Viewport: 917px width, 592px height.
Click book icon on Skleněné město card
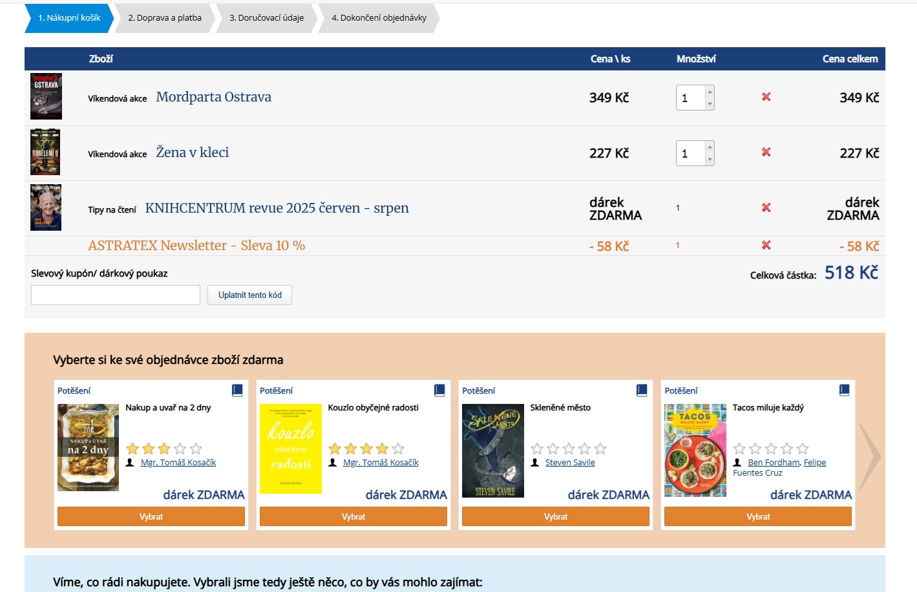coord(642,390)
